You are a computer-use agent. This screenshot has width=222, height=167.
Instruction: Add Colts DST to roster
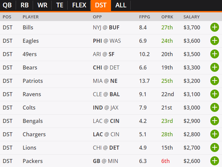click(x=214, y=108)
